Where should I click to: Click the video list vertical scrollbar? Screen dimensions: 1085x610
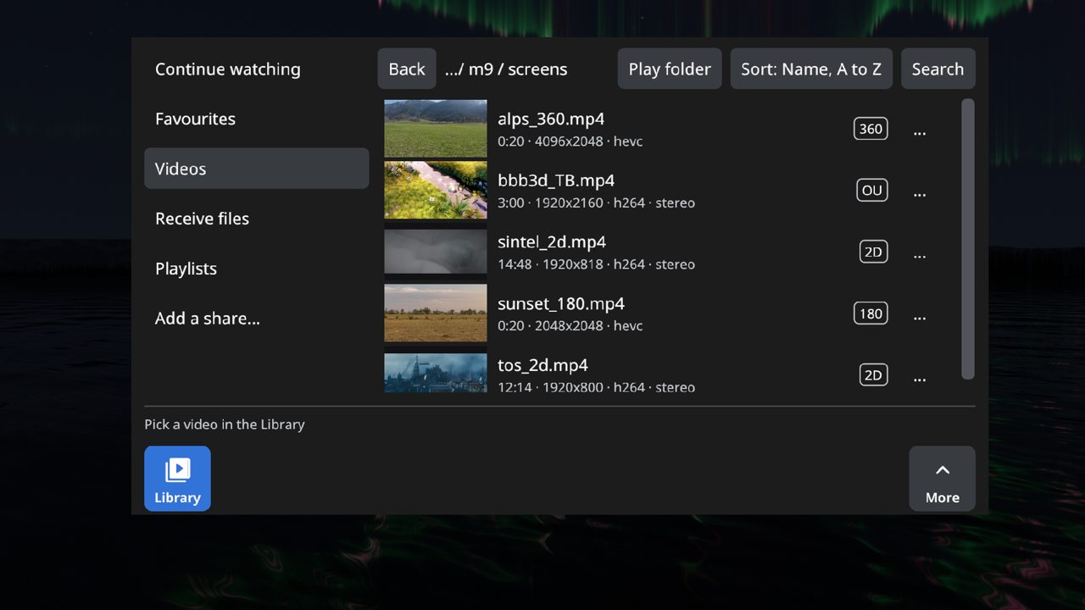pyautogui.click(x=968, y=240)
